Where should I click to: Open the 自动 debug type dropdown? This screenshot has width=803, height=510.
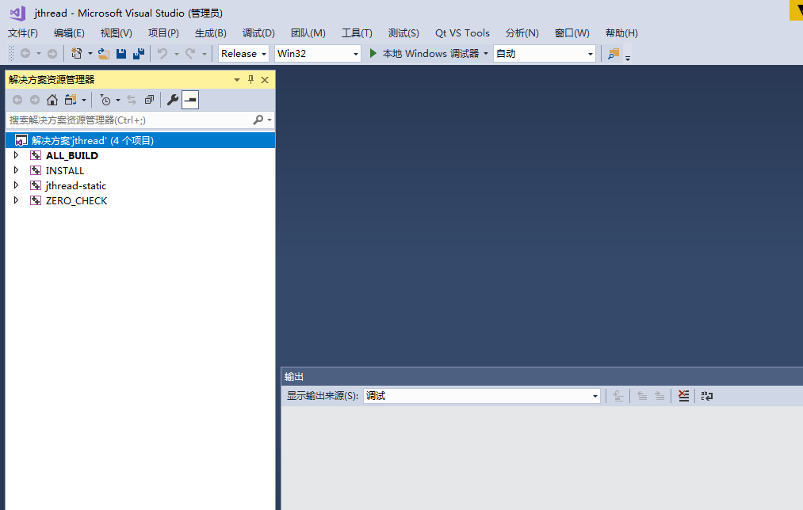click(545, 53)
